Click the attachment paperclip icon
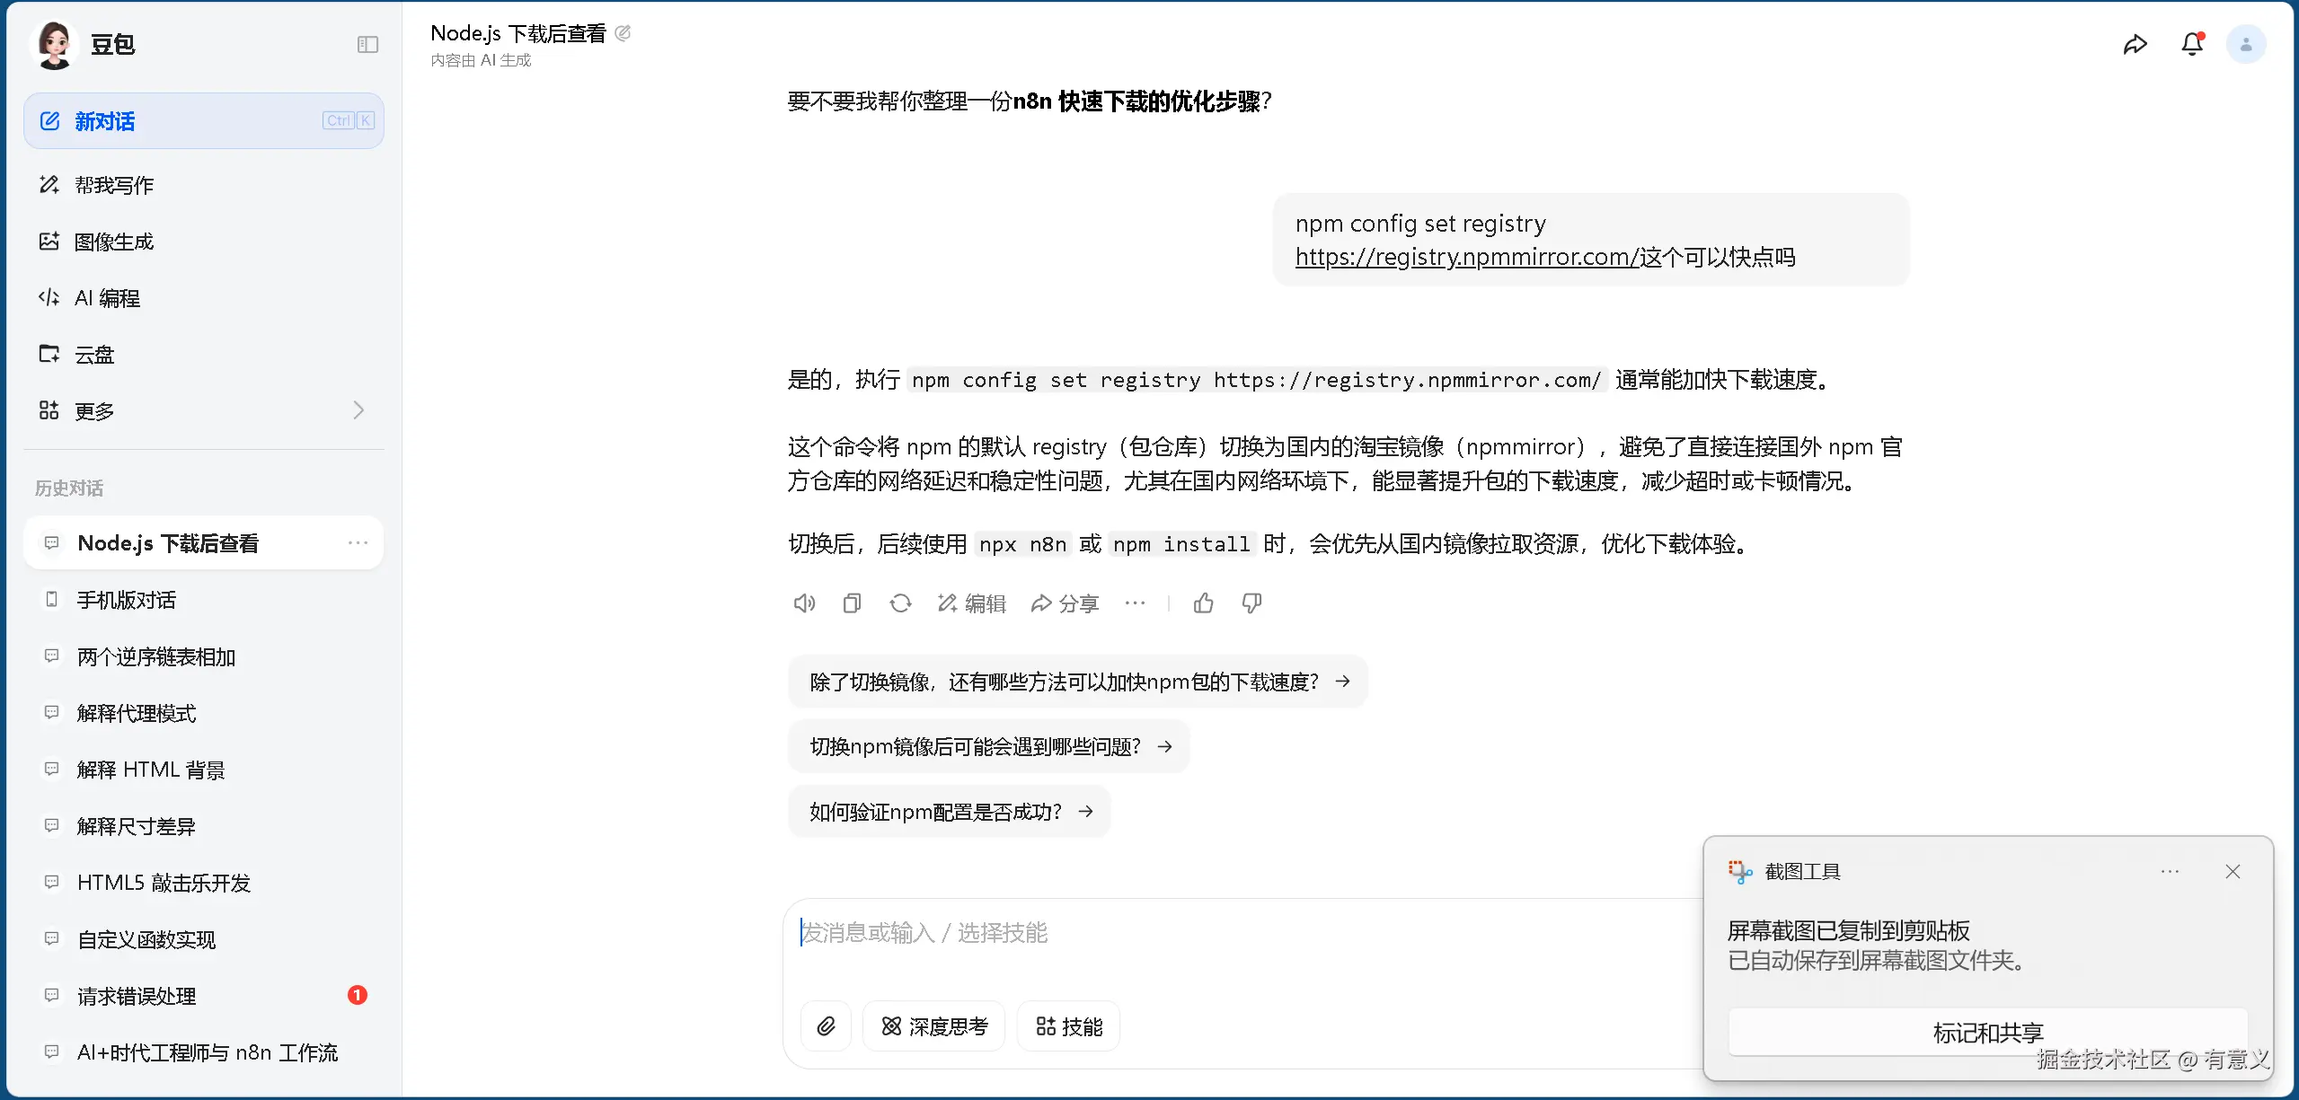 pyautogui.click(x=826, y=1026)
